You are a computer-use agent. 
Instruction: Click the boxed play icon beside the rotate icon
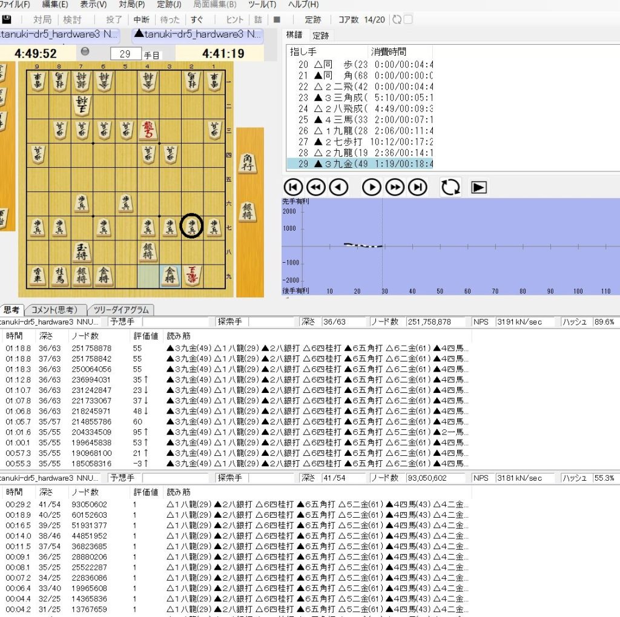(479, 188)
